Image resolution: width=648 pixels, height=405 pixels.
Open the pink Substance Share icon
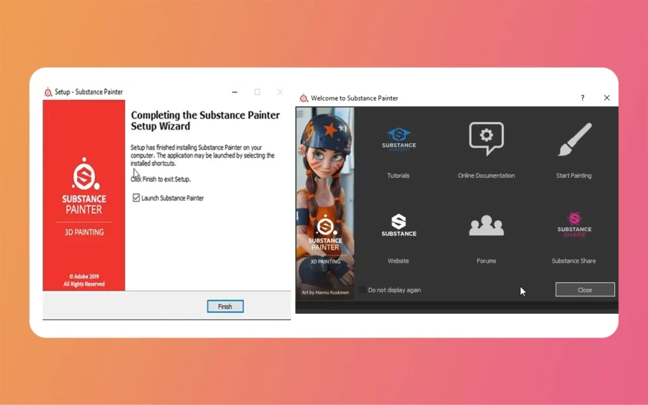[573, 225]
